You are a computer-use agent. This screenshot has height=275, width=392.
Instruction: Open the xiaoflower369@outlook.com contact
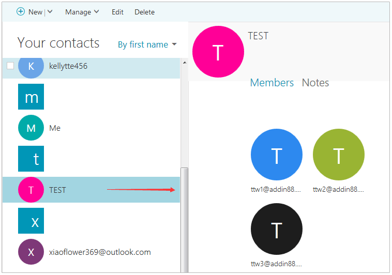100,252
